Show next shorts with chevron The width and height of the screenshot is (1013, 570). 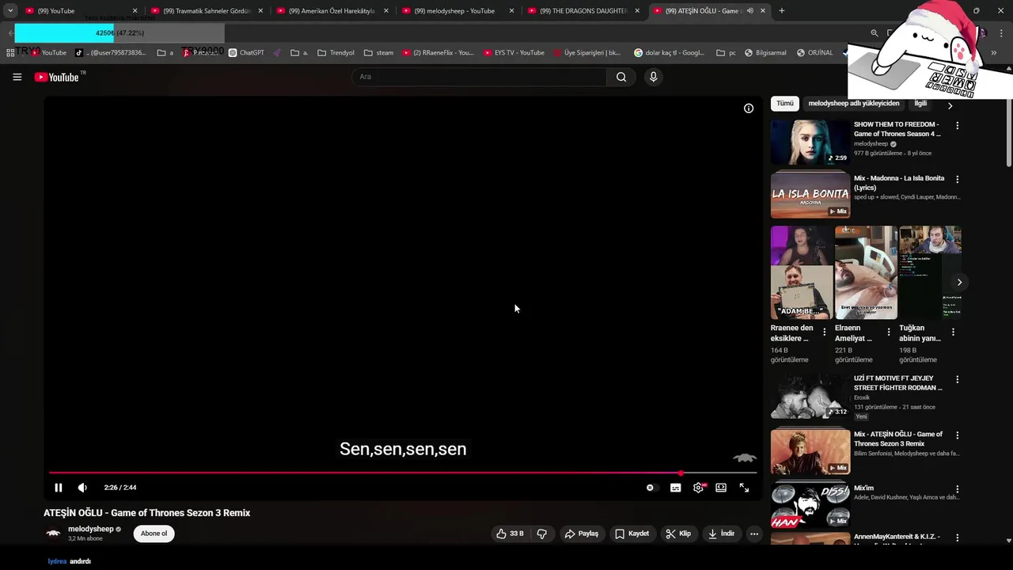click(959, 283)
